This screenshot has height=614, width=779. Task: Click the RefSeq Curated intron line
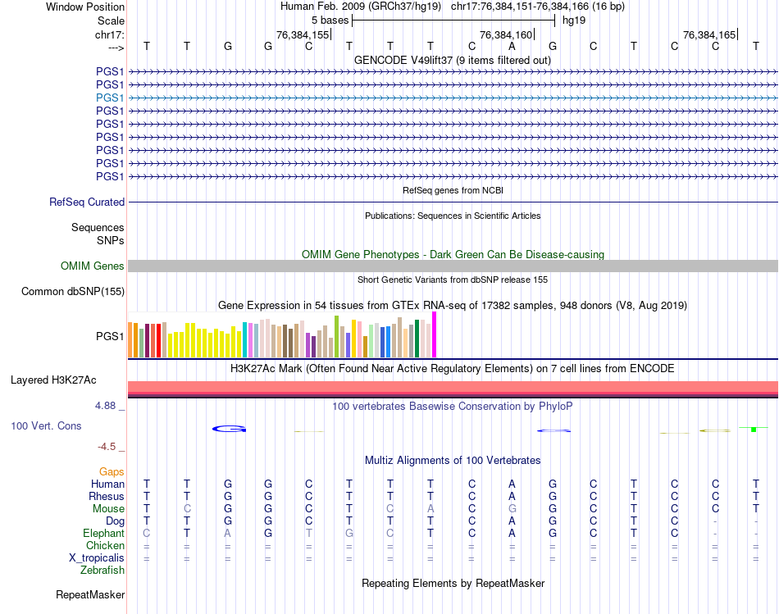pos(453,202)
